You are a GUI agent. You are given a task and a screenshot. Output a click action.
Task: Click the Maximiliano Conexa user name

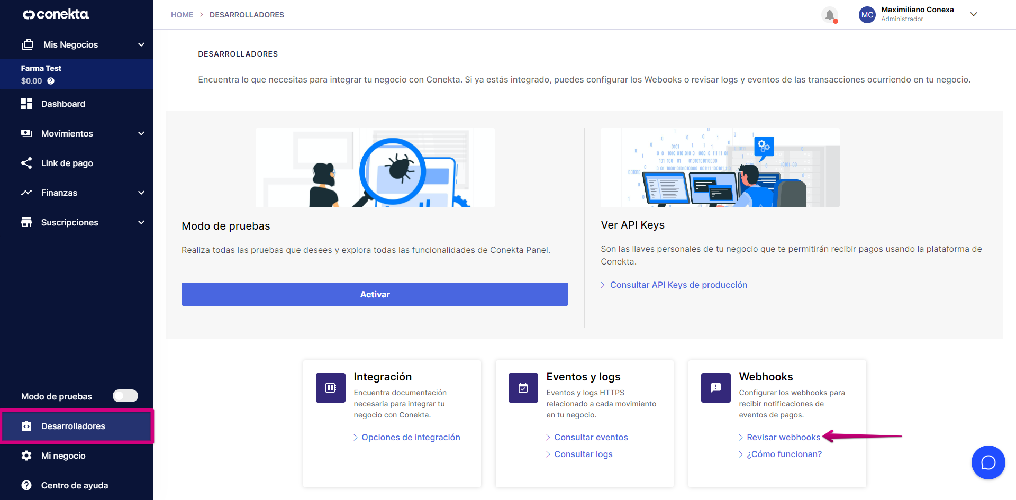(x=917, y=10)
